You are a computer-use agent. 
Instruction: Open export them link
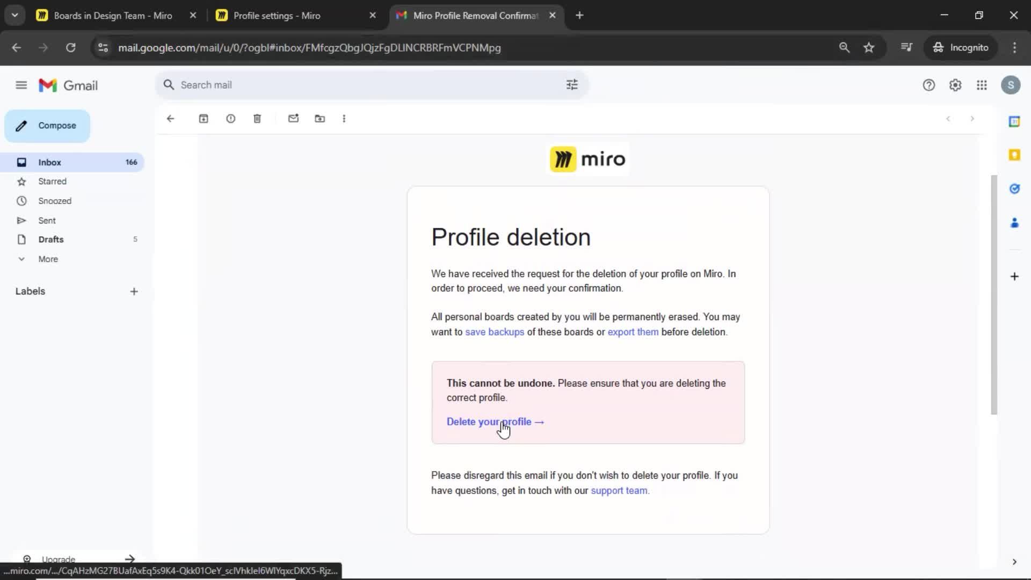[633, 332]
